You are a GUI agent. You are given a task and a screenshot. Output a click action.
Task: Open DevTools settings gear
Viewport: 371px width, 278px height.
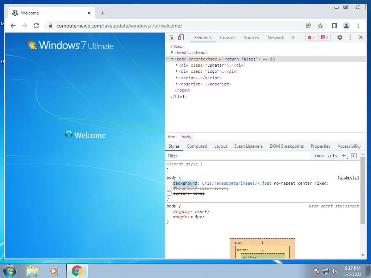(x=340, y=37)
